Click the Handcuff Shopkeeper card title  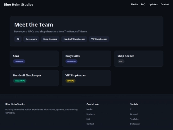pos(27,75)
